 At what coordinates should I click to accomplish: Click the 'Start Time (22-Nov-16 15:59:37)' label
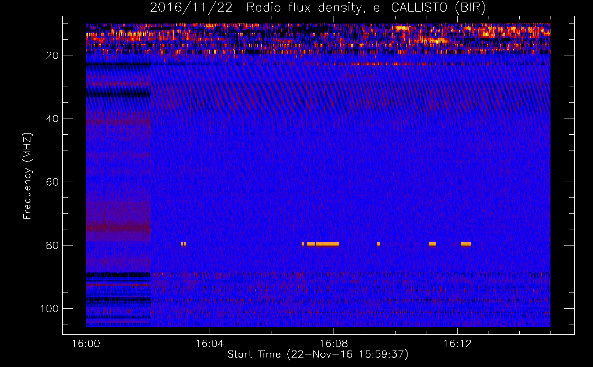click(x=318, y=355)
